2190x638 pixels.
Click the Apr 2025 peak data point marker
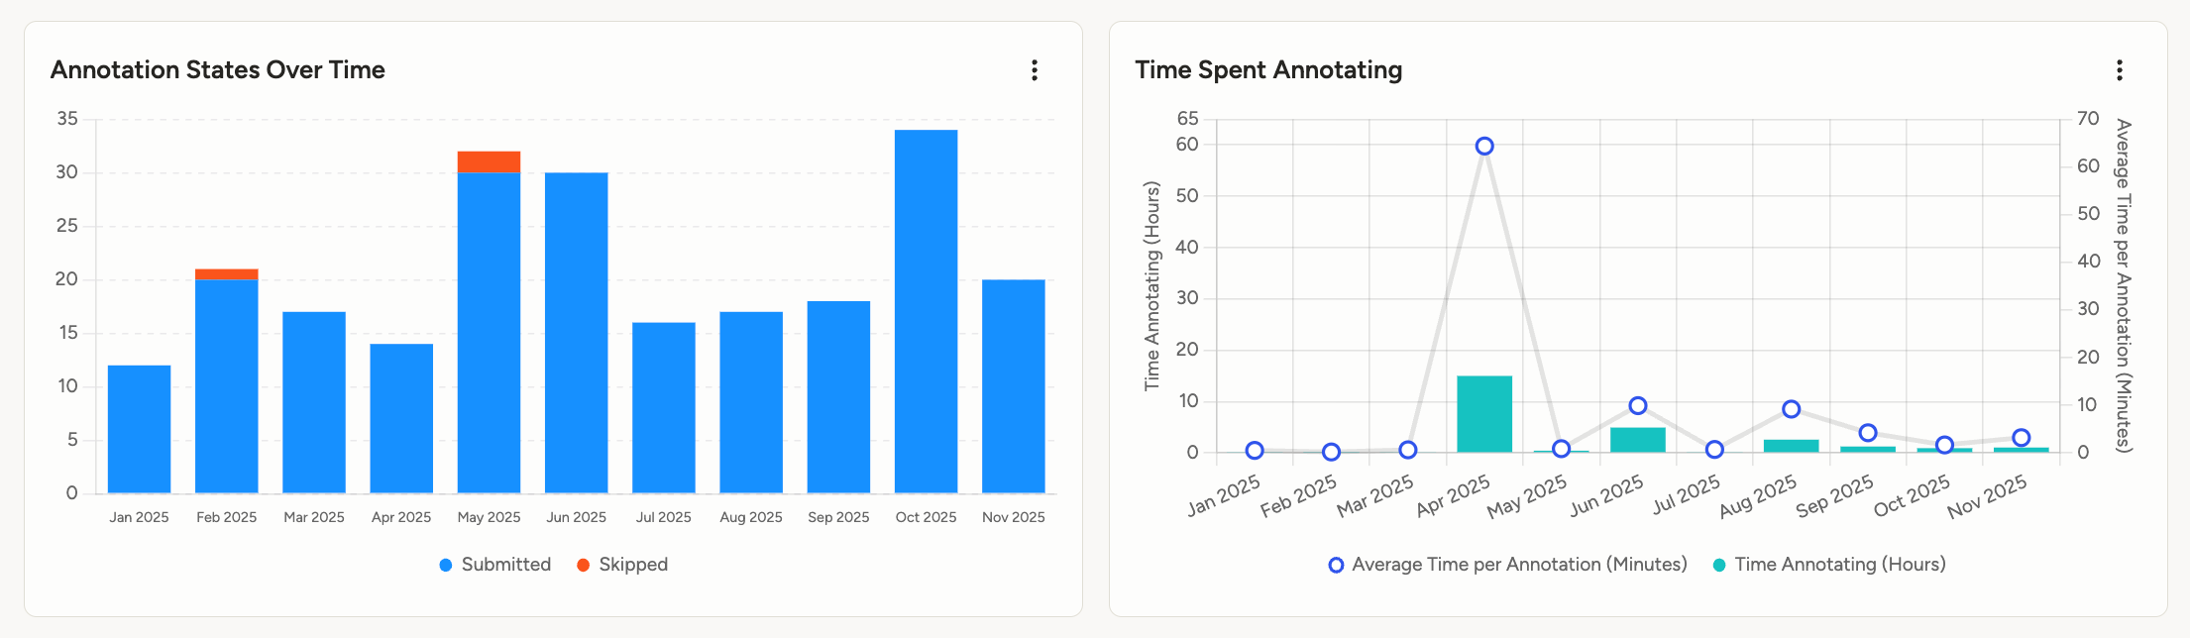[1483, 146]
